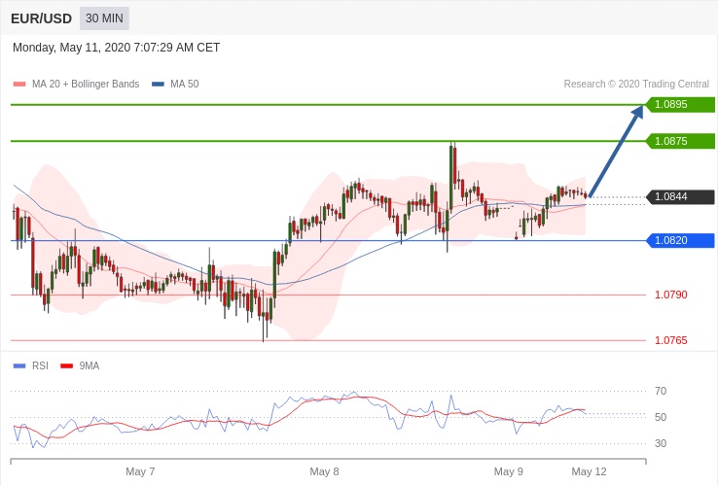Click the 1.0895 resistance price tag
The width and height of the screenshot is (718, 486).
click(x=680, y=104)
